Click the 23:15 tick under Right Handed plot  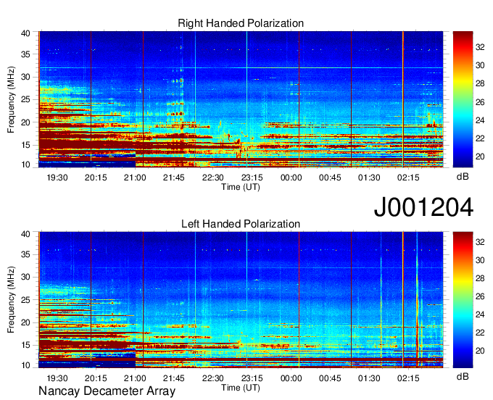coord(252,178)
